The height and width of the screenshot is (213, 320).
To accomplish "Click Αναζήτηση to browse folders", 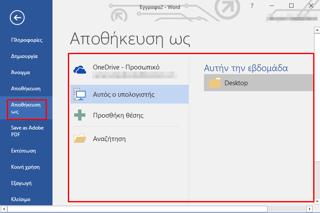I will pyautogui.click(x=129, y=138).
